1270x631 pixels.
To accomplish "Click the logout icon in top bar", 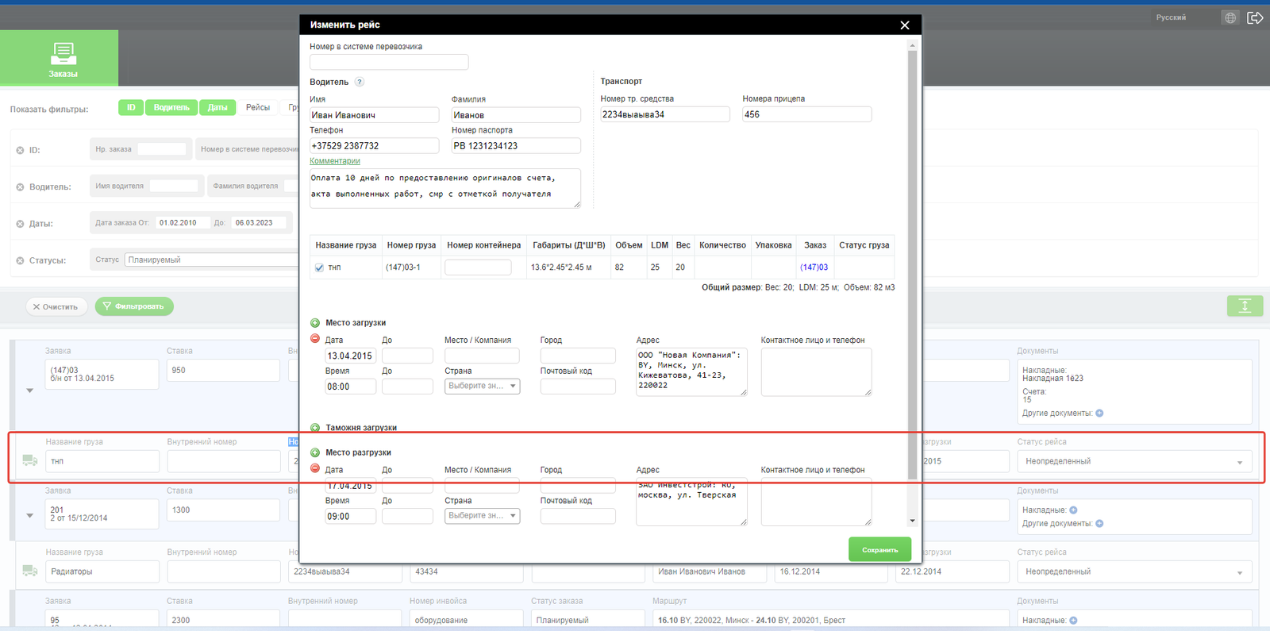I will (1255, 17).
